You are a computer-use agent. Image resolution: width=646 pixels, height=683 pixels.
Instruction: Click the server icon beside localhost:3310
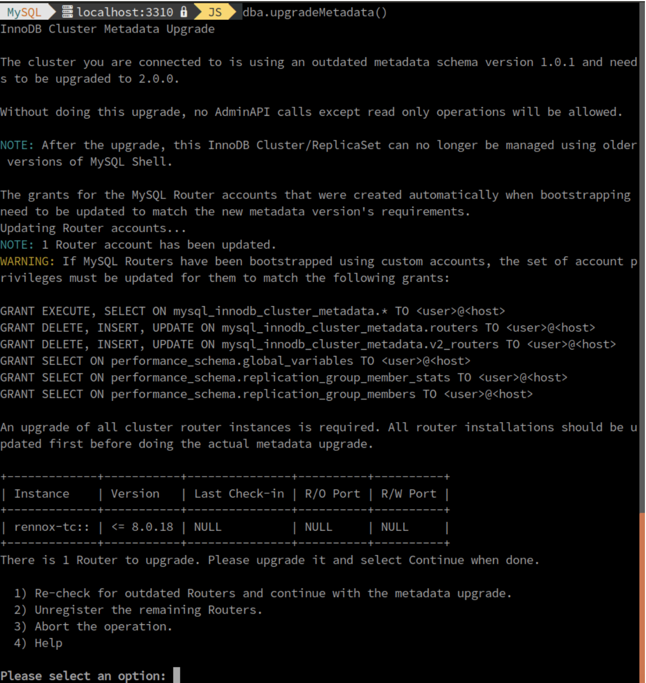[67, 12]
